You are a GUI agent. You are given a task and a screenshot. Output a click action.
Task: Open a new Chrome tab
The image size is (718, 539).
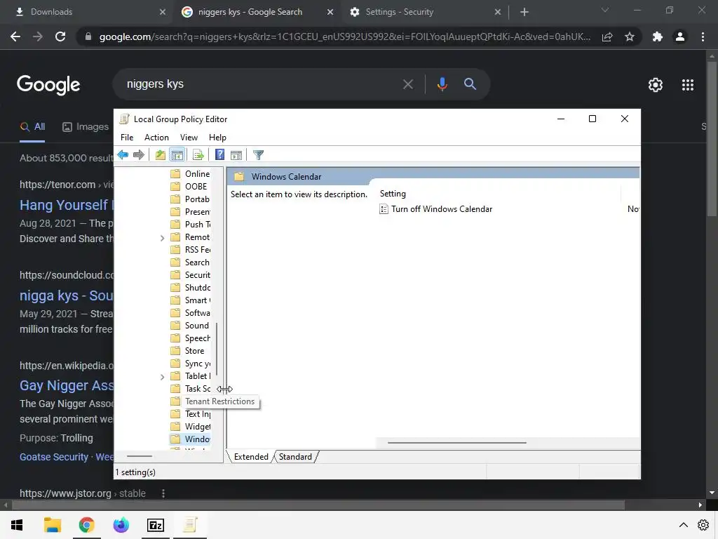pos(524,12)
